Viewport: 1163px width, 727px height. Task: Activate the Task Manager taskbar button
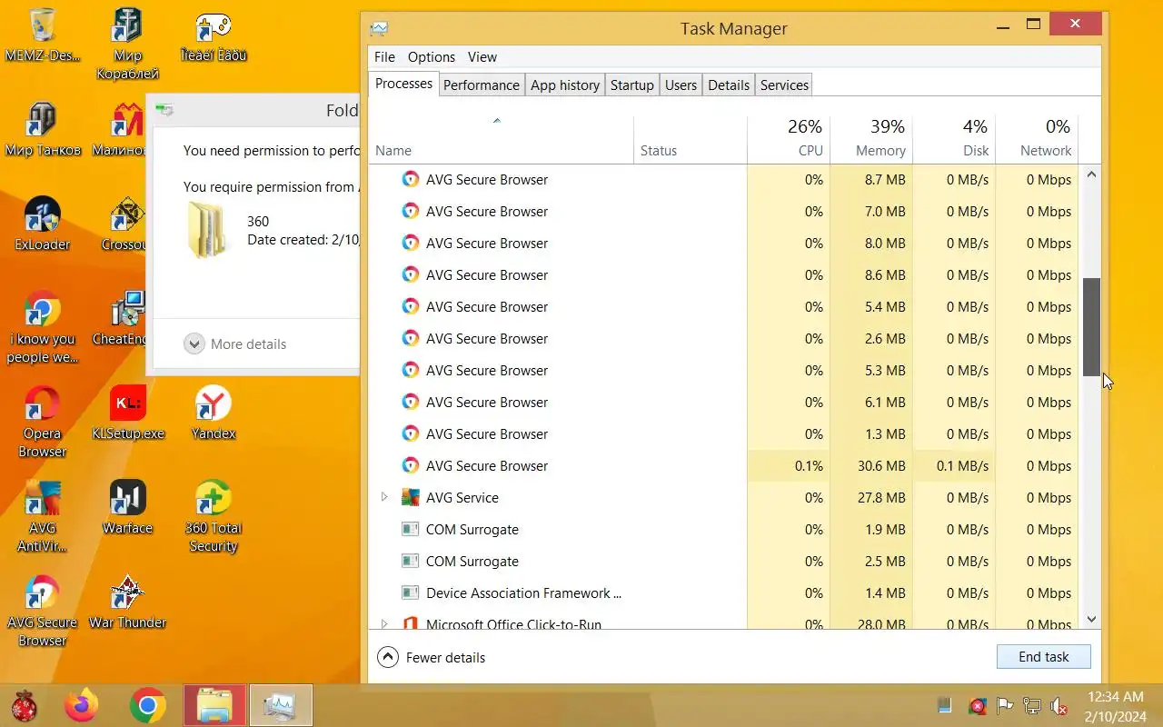coord(281,706)
